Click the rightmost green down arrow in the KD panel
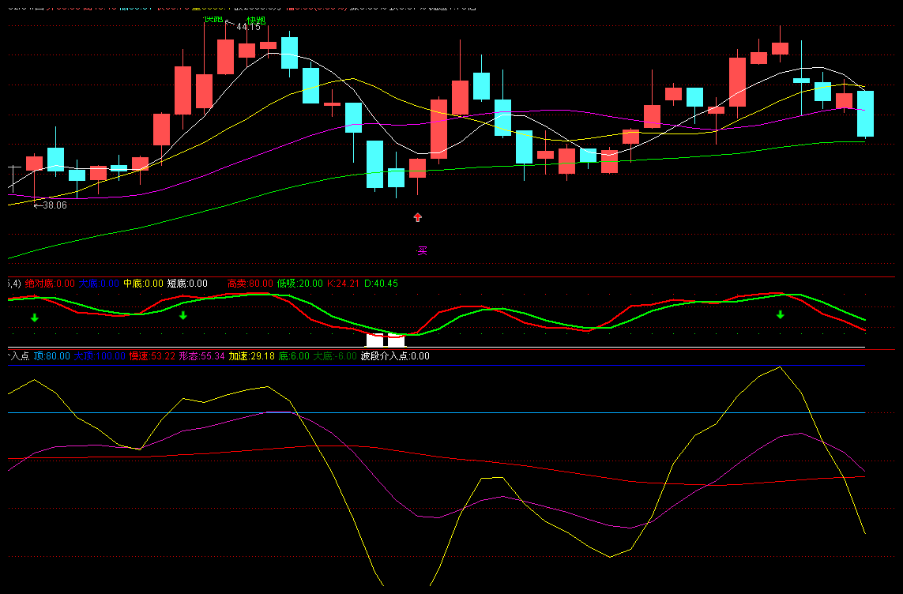The height and width of the screenshot is (594, 903). tap(781, 315)
